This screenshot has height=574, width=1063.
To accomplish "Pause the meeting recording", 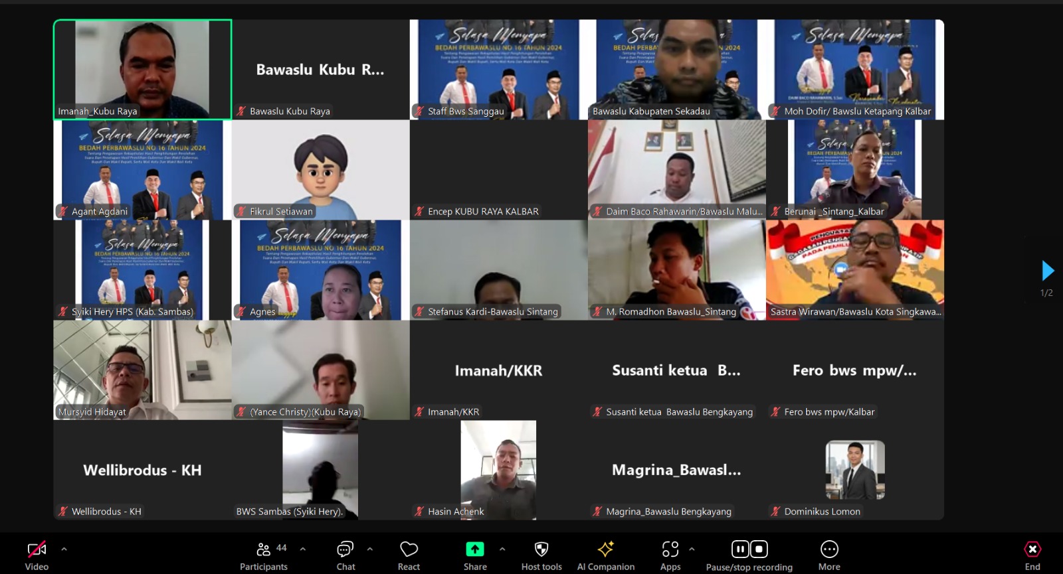I will pyautogui.click(x=740, y=549).
